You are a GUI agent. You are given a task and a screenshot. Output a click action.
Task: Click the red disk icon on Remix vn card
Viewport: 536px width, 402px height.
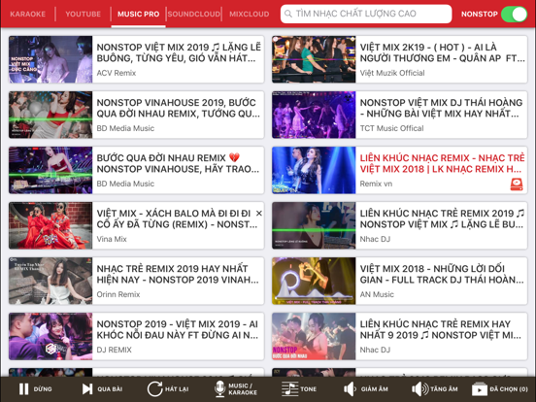[517, 184]
